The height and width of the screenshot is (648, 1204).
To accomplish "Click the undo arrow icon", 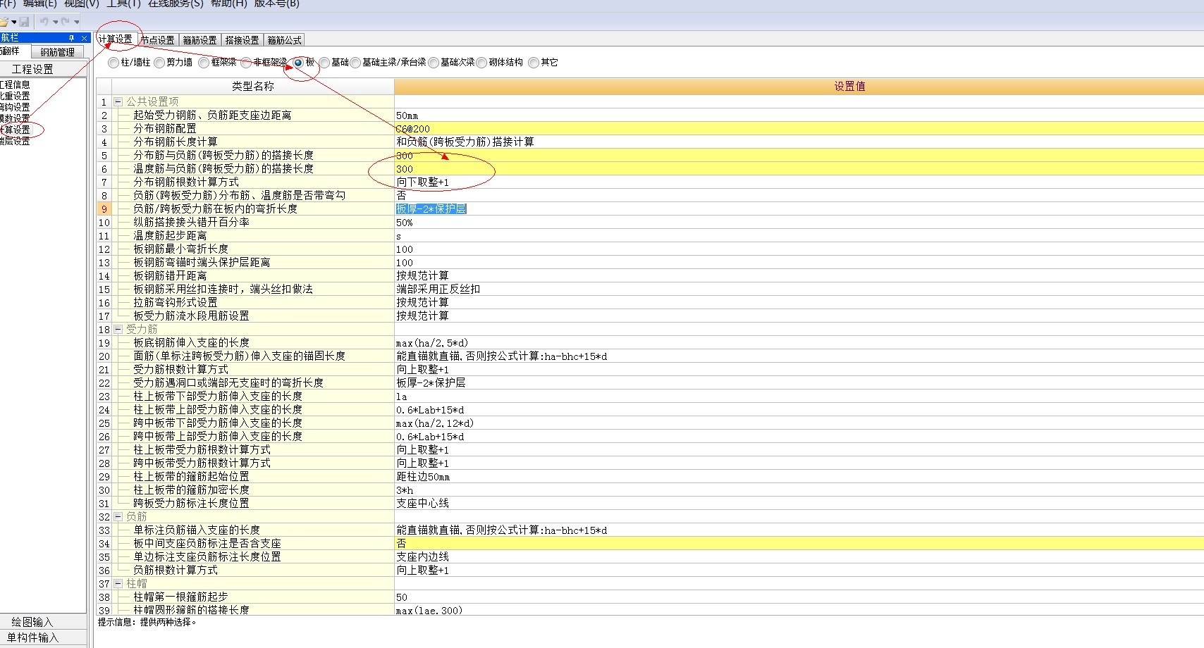I will (x=44, y=22).
